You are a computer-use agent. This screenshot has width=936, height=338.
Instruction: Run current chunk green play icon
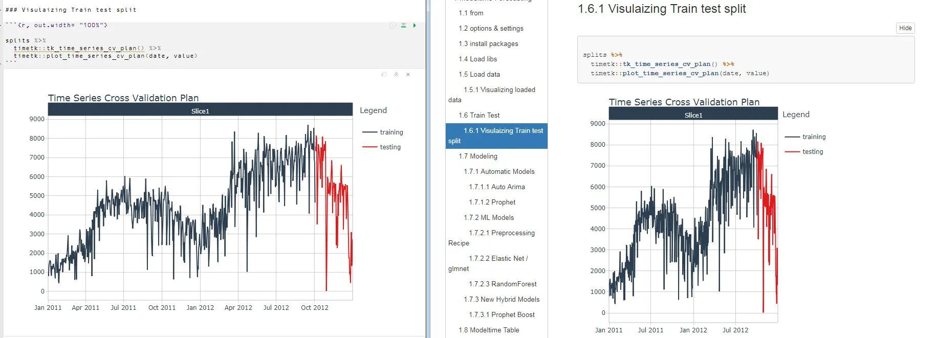point(415,25)
